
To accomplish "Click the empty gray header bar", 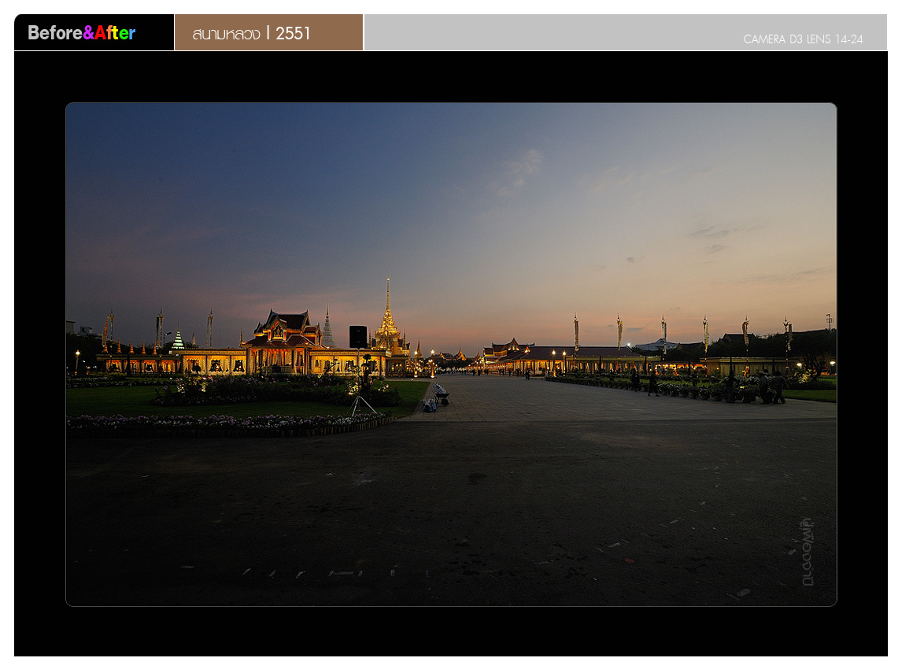I will (551, 32).
